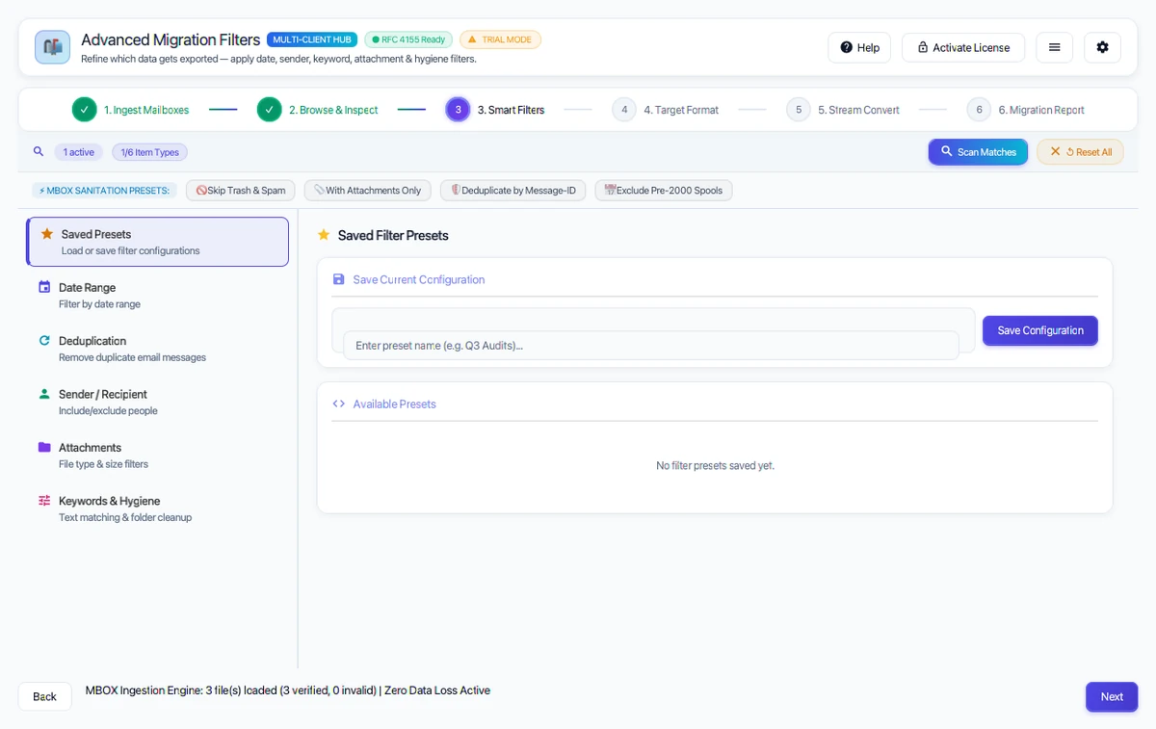The height and width of the screenshot is (729, 1156).
Task: Click the person icon for Sender / Recipient
Action: coord(44,394)
